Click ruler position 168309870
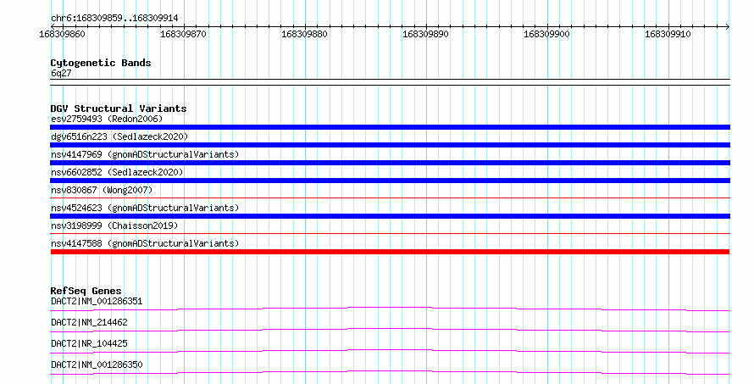Screen dimensions: 754x384 pyautogui.click(x=183, y=34)
